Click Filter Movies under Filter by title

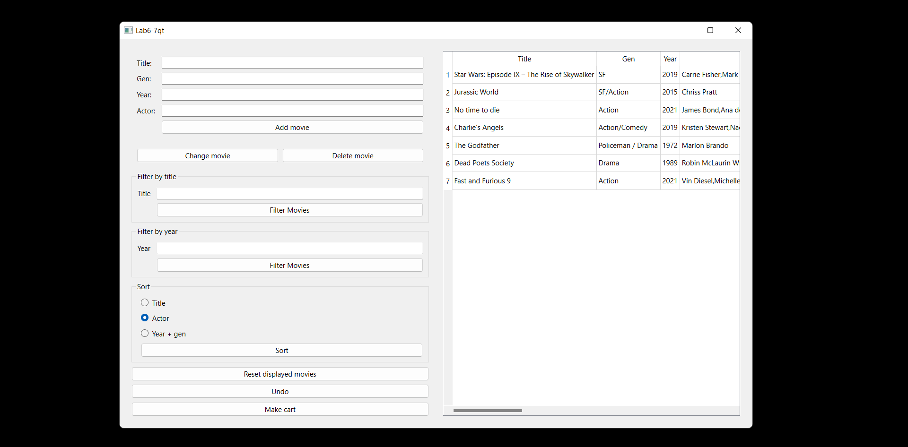point(289,210)
